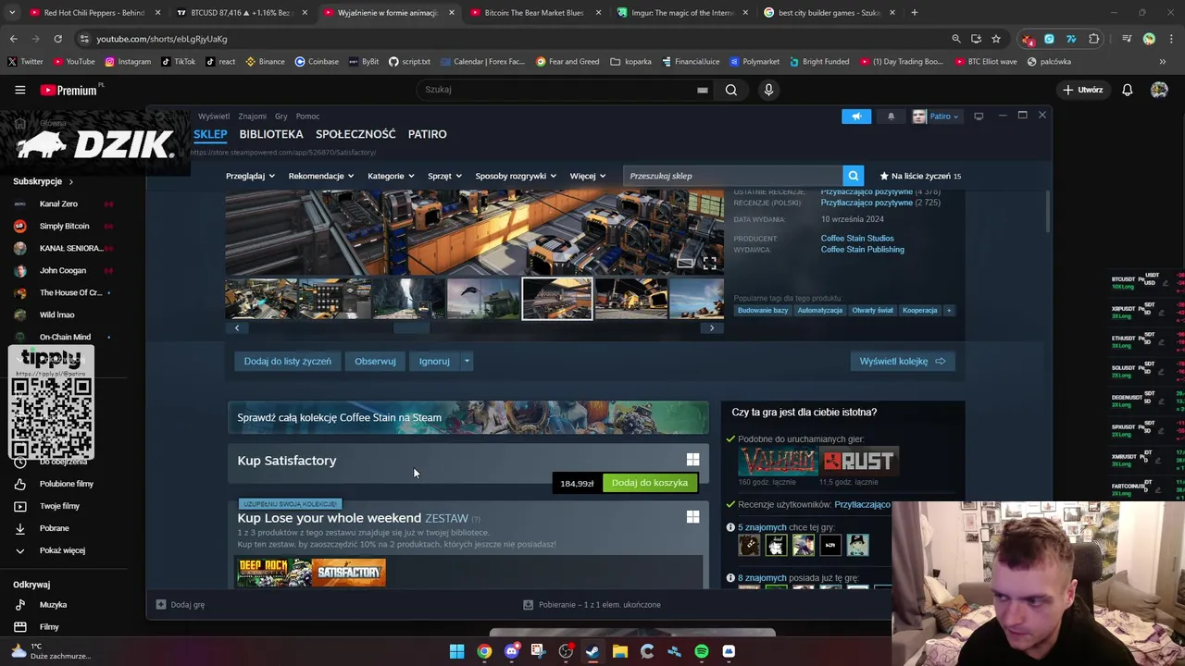Viewport: 1185px width, 666px height.
Task: Open the YouTube hamburger guide menu
Action: coord(19,90)
